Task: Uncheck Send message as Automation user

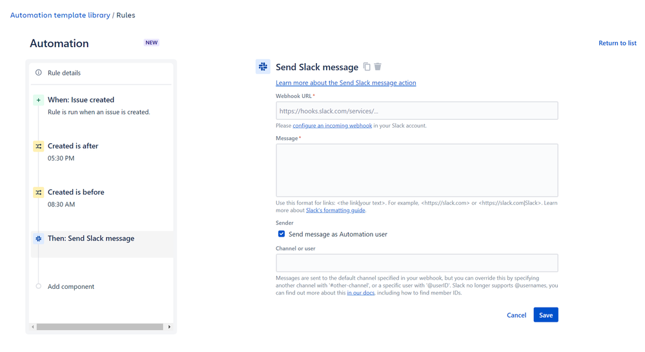Action: (282, 234)
